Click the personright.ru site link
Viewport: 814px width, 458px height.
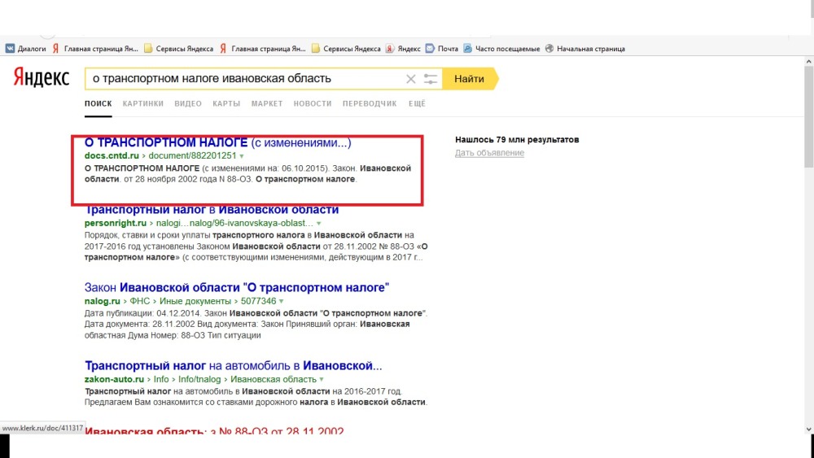tap(116, 223)
